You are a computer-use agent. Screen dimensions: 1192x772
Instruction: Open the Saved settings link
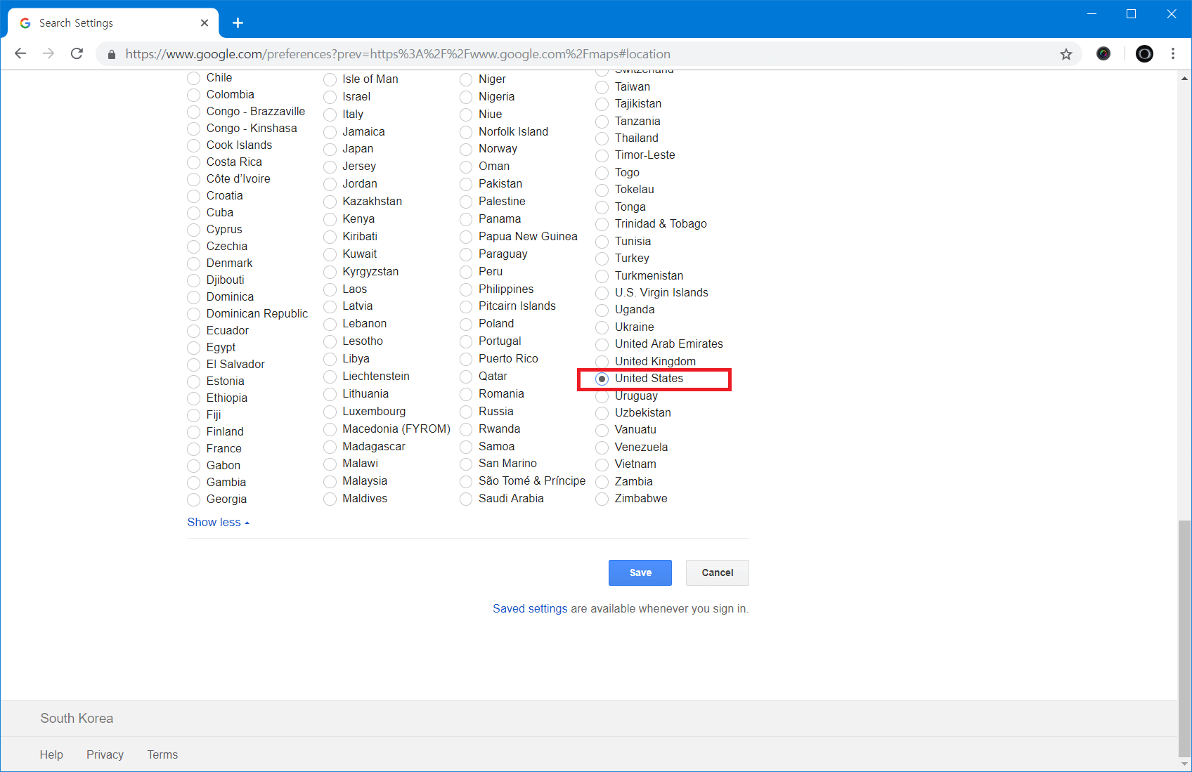click(529, 608)
